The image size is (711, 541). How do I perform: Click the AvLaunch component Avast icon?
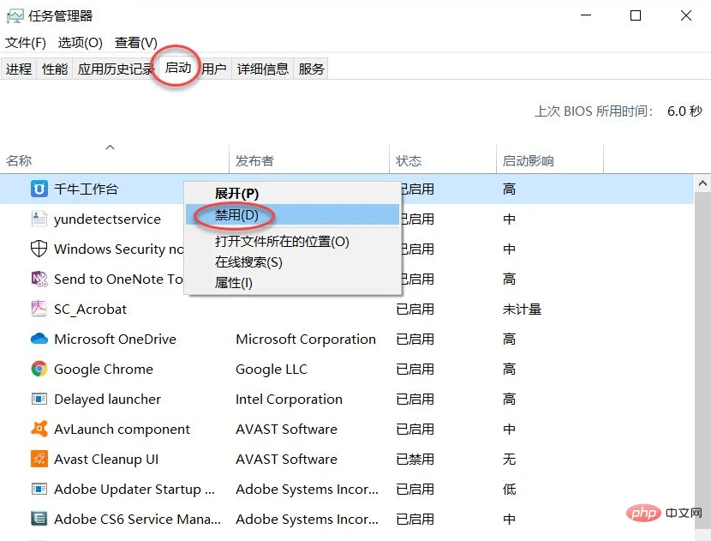39,429
